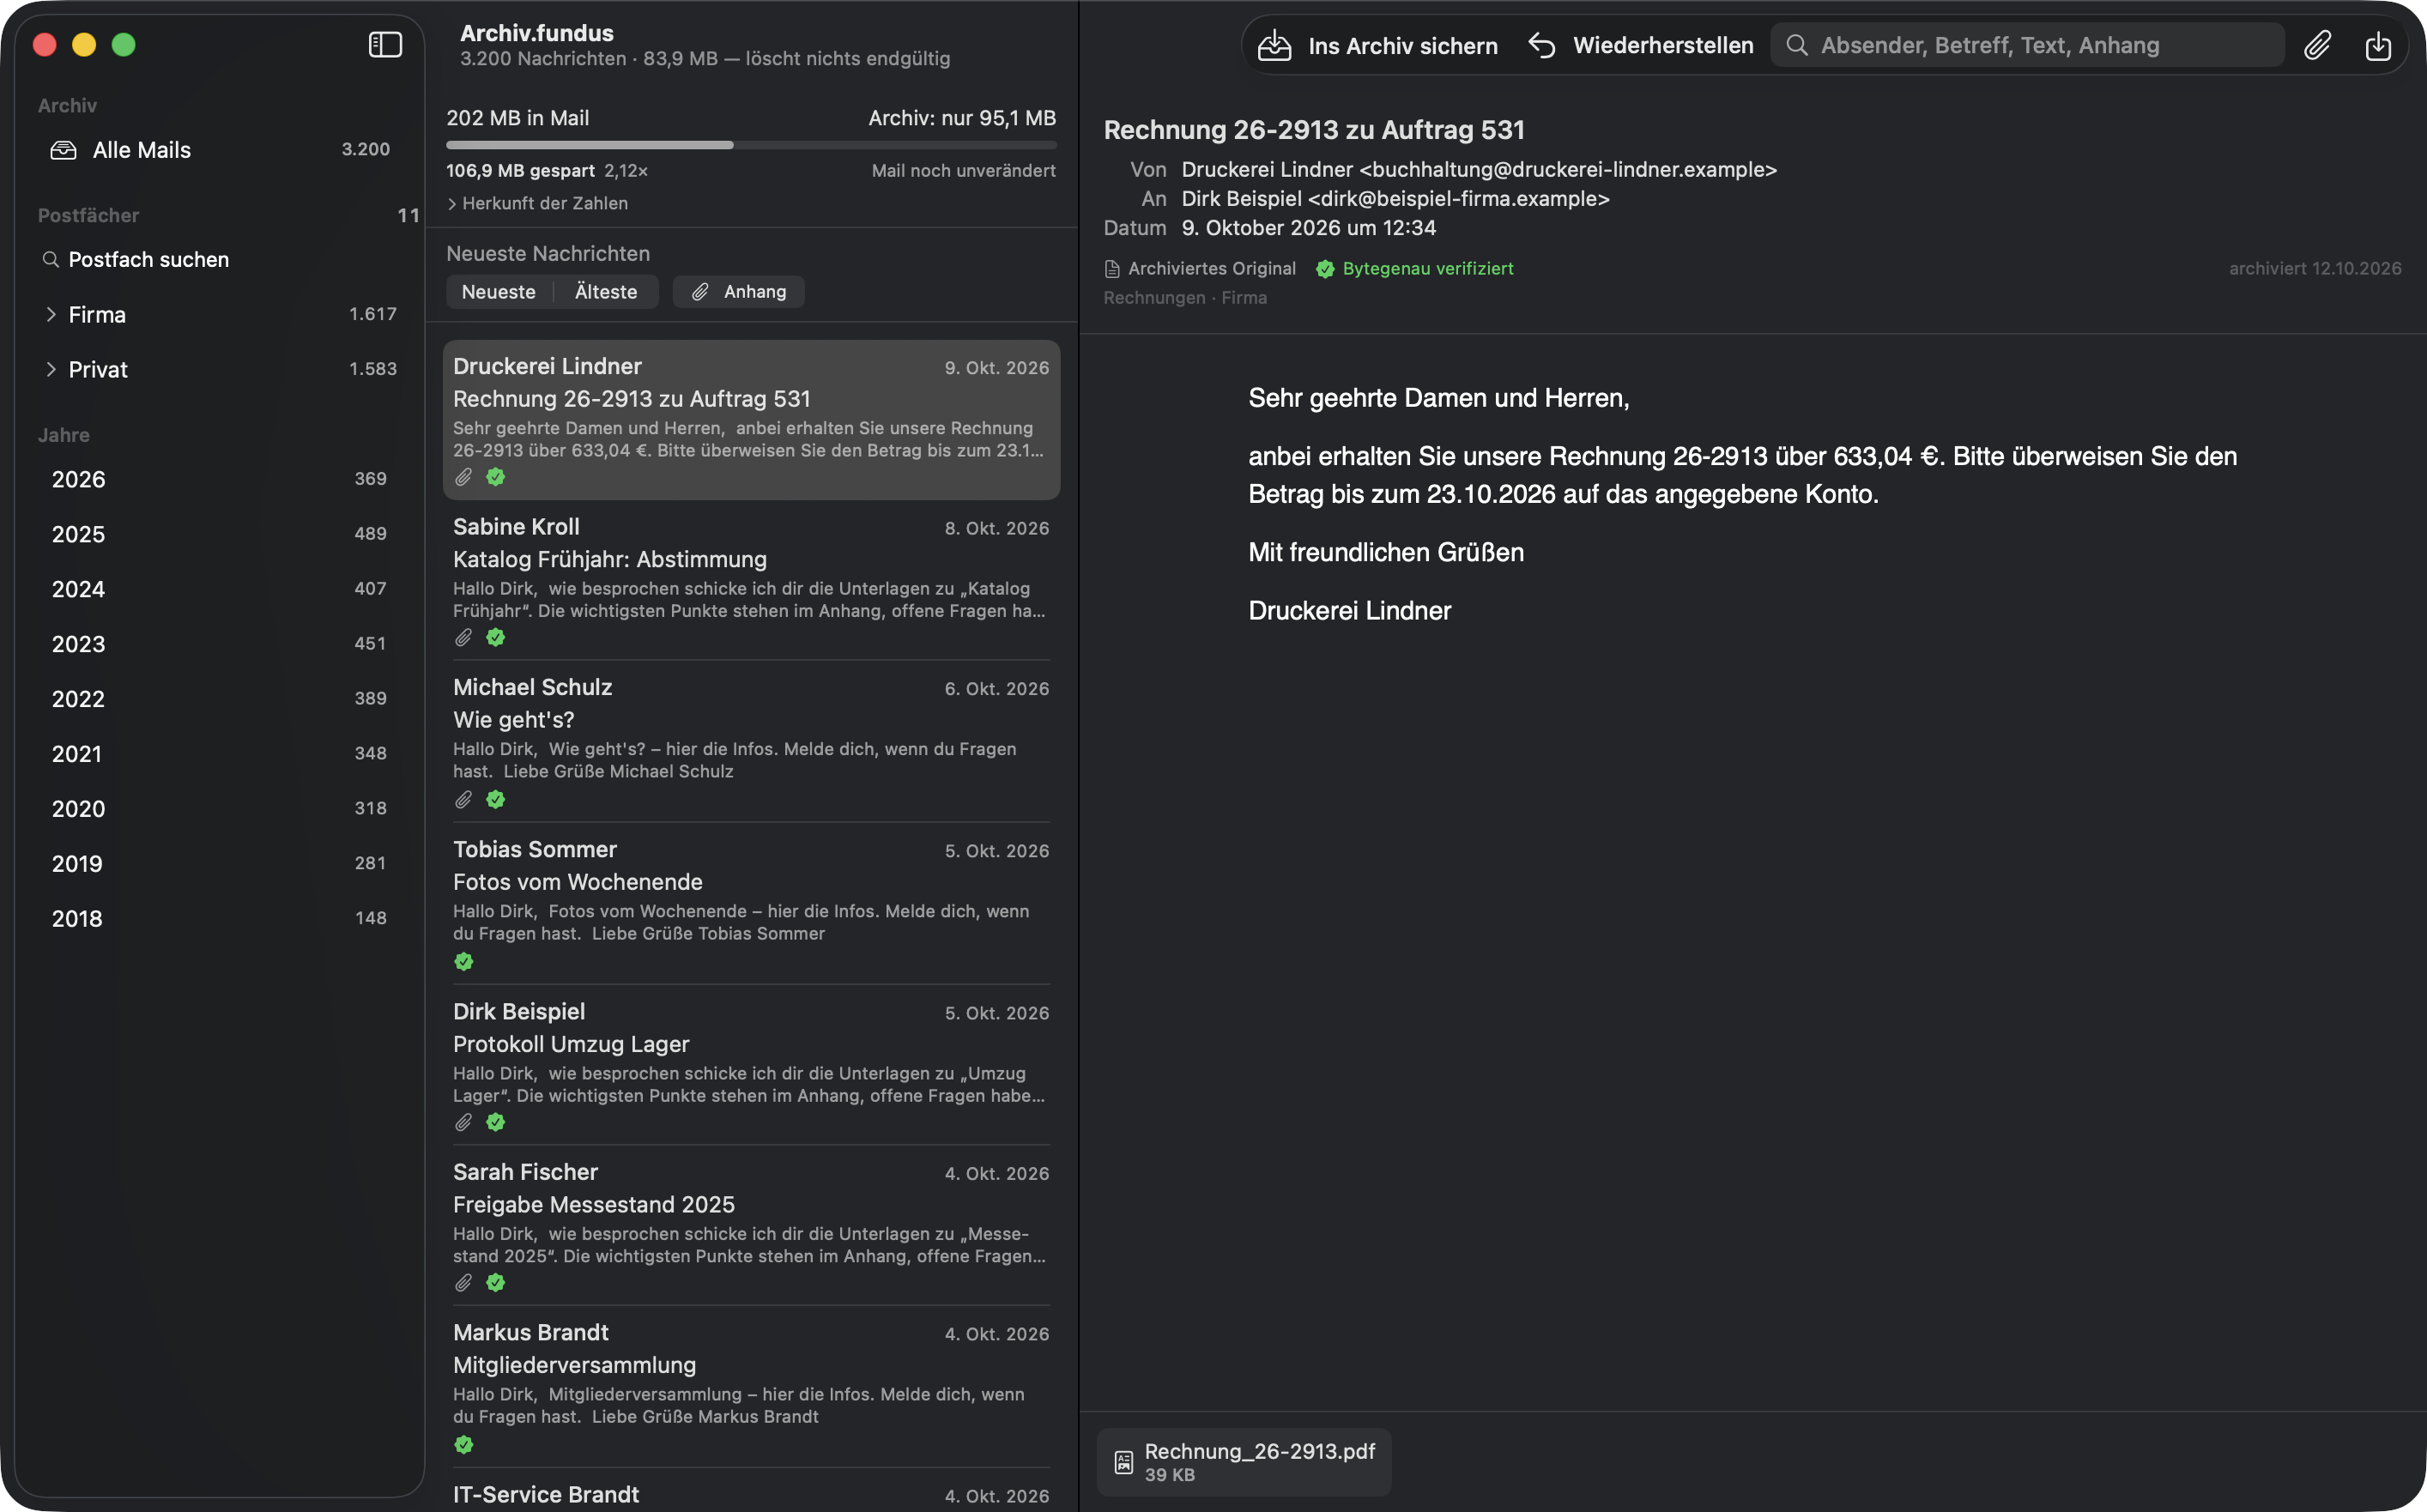This screenshot has width=2427, height=1512.
Task: Click the 'archiviert 12.10.2026' date label
Action: pyautogui.click(x=2315, y=269)
